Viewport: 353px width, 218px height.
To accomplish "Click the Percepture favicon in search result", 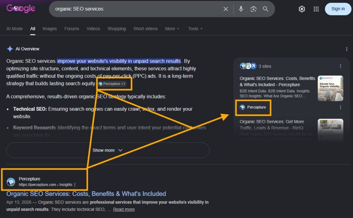I will (x=11, y=182).
